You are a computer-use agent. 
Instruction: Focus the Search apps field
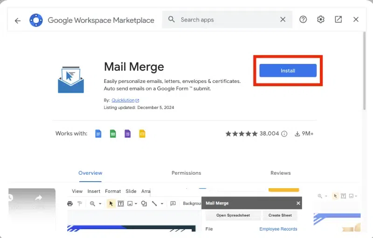pyautogui.click(x=227, y=20)
